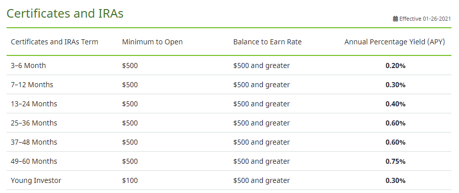Image resolution: width=459 pixels, height=193 pixels.
Task: Click the Balance to Earn Rate header
Action: 267,42
